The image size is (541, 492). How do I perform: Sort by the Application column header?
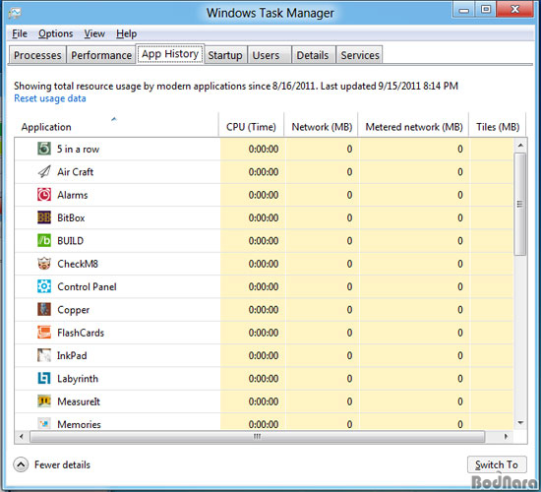click(116, 125)
